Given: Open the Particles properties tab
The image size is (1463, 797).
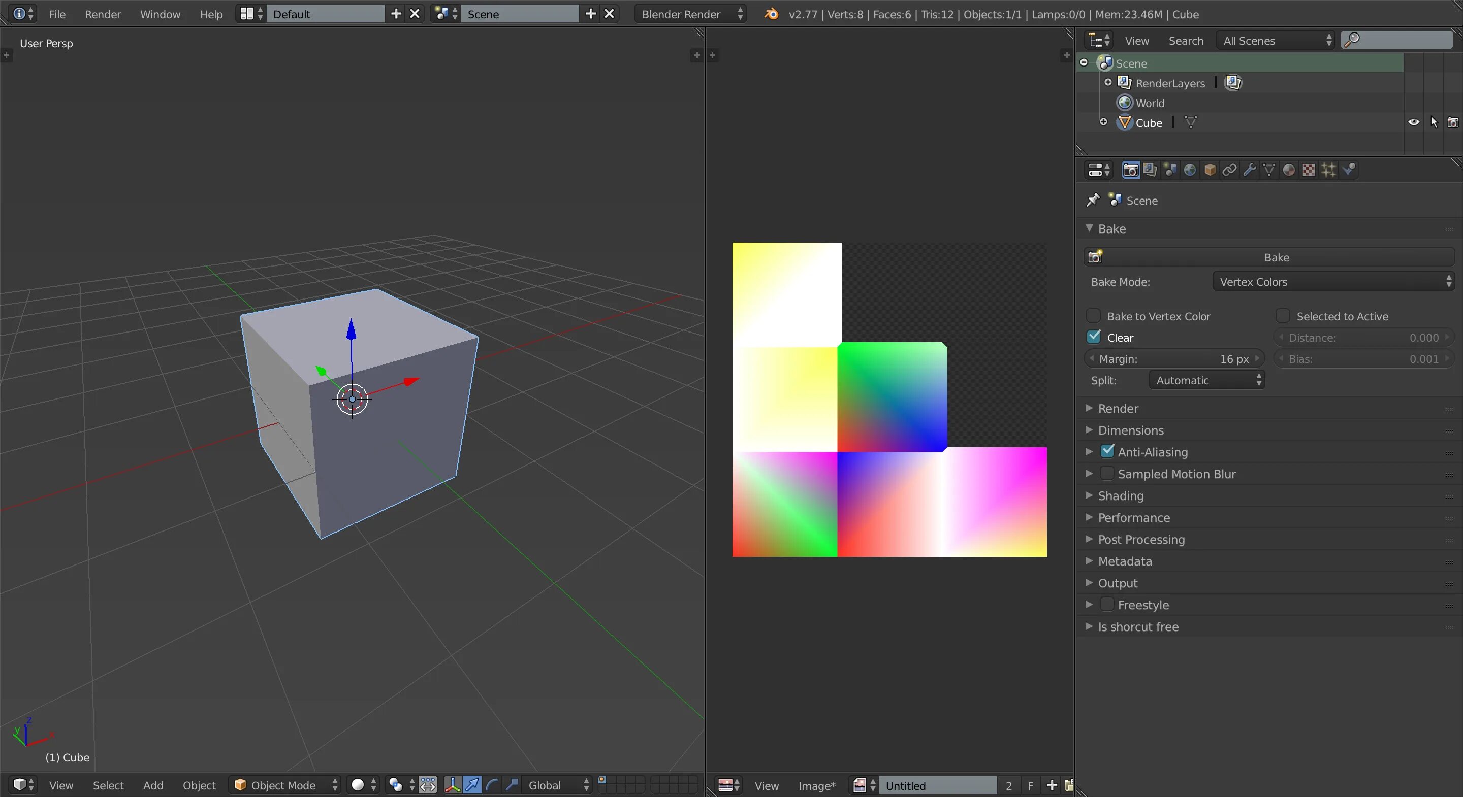Looking at the screenshot, I should pyautogui.click(x=1328, y=170).
